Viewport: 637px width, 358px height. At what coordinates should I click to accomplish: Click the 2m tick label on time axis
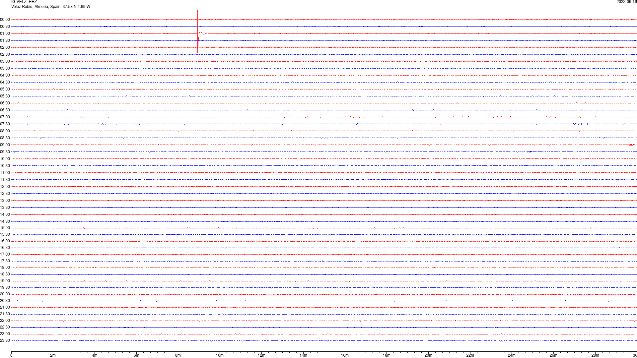click(53, 355)
